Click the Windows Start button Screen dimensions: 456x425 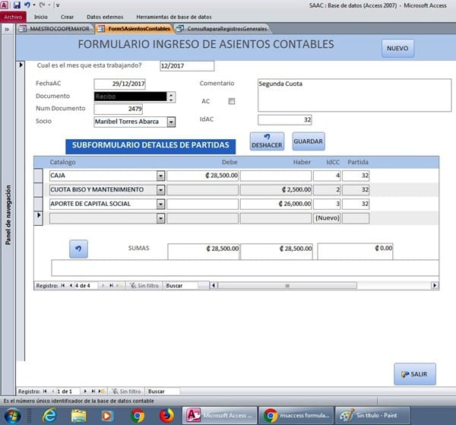pos(13,415)
